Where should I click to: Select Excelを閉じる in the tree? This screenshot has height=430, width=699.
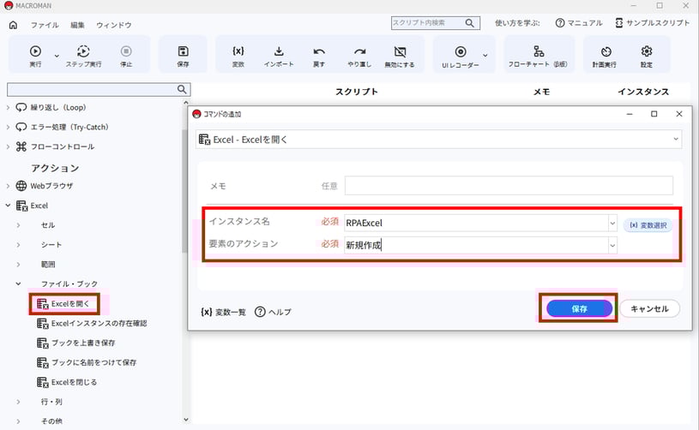tap(74, 382)
